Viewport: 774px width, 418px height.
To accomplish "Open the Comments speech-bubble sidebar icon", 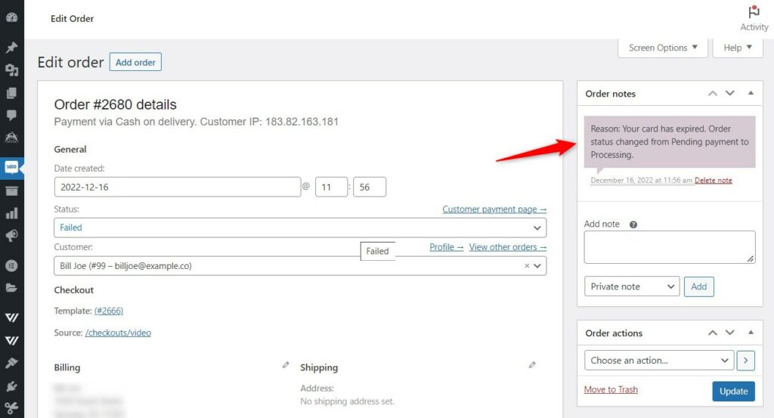I will point(11,115).
